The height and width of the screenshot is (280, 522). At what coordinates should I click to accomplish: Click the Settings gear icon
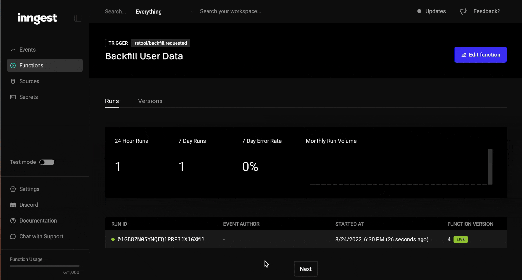coord(13,189)
